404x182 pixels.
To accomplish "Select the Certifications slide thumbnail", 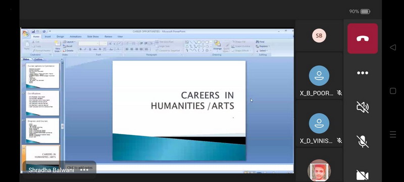I will [x=42, y=103].
